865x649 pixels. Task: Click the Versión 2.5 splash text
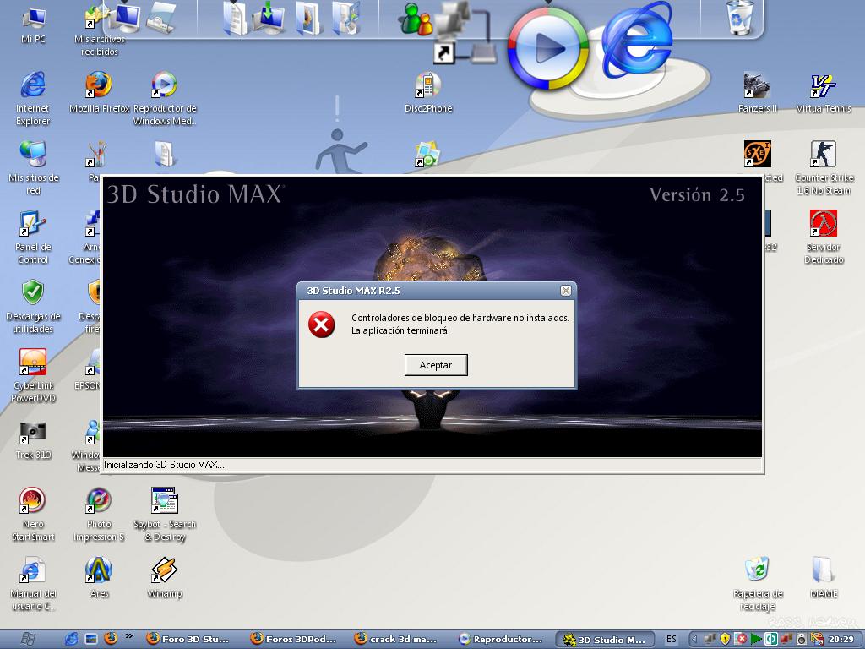point(697,194)
